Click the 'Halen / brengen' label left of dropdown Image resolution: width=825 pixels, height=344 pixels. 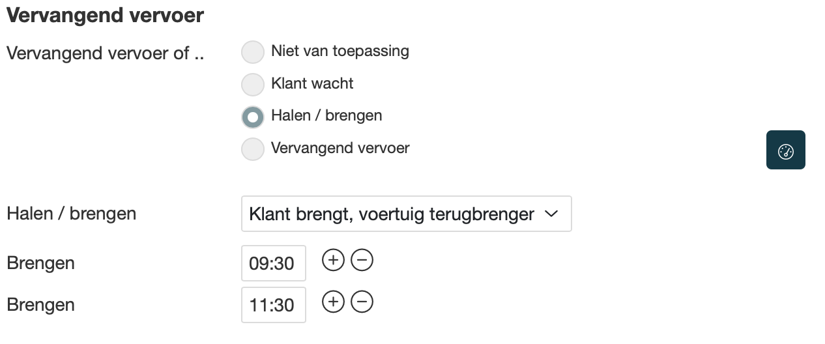71,213
